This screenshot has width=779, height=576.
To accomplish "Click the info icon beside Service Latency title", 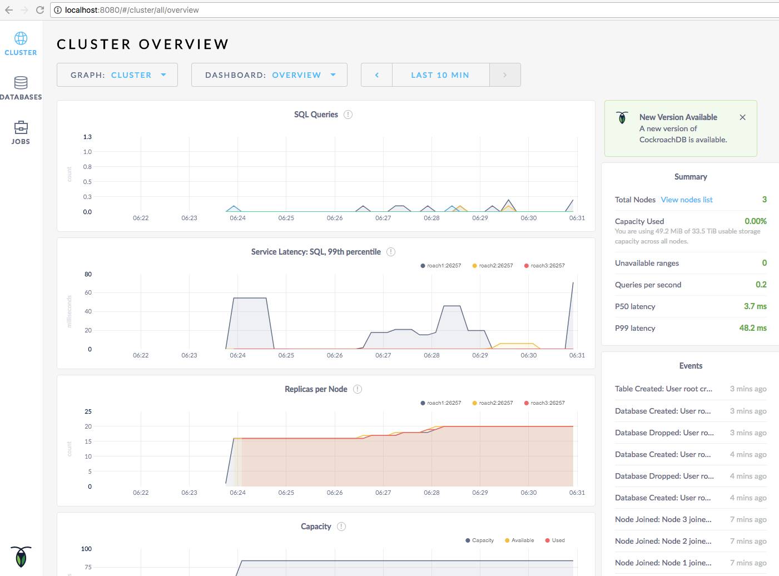I will (x=391, y=252).
